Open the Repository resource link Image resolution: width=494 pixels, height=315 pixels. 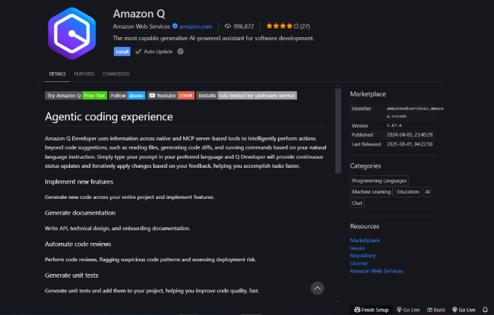[363, 256]
